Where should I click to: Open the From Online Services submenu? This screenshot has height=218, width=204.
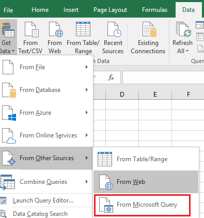[46, 135]
